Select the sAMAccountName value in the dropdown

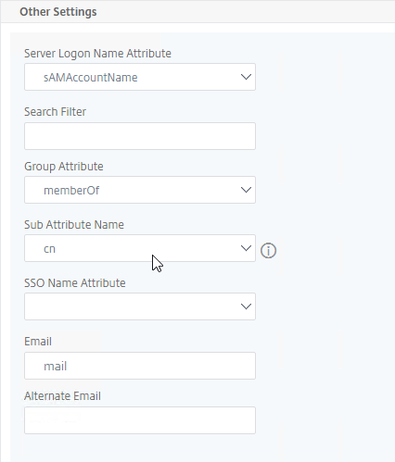click(x=91, y=78)
